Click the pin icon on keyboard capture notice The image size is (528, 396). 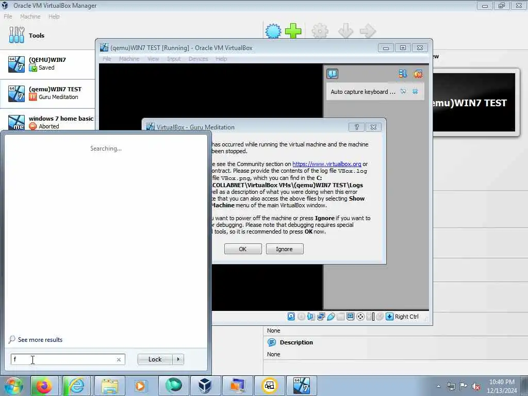coord(403,91)
